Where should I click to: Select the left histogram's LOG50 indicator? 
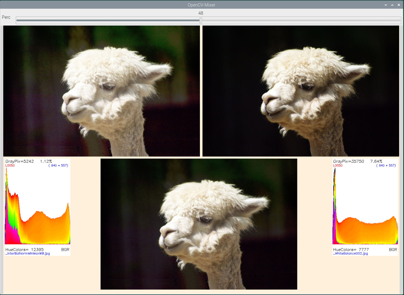point(10,165)
